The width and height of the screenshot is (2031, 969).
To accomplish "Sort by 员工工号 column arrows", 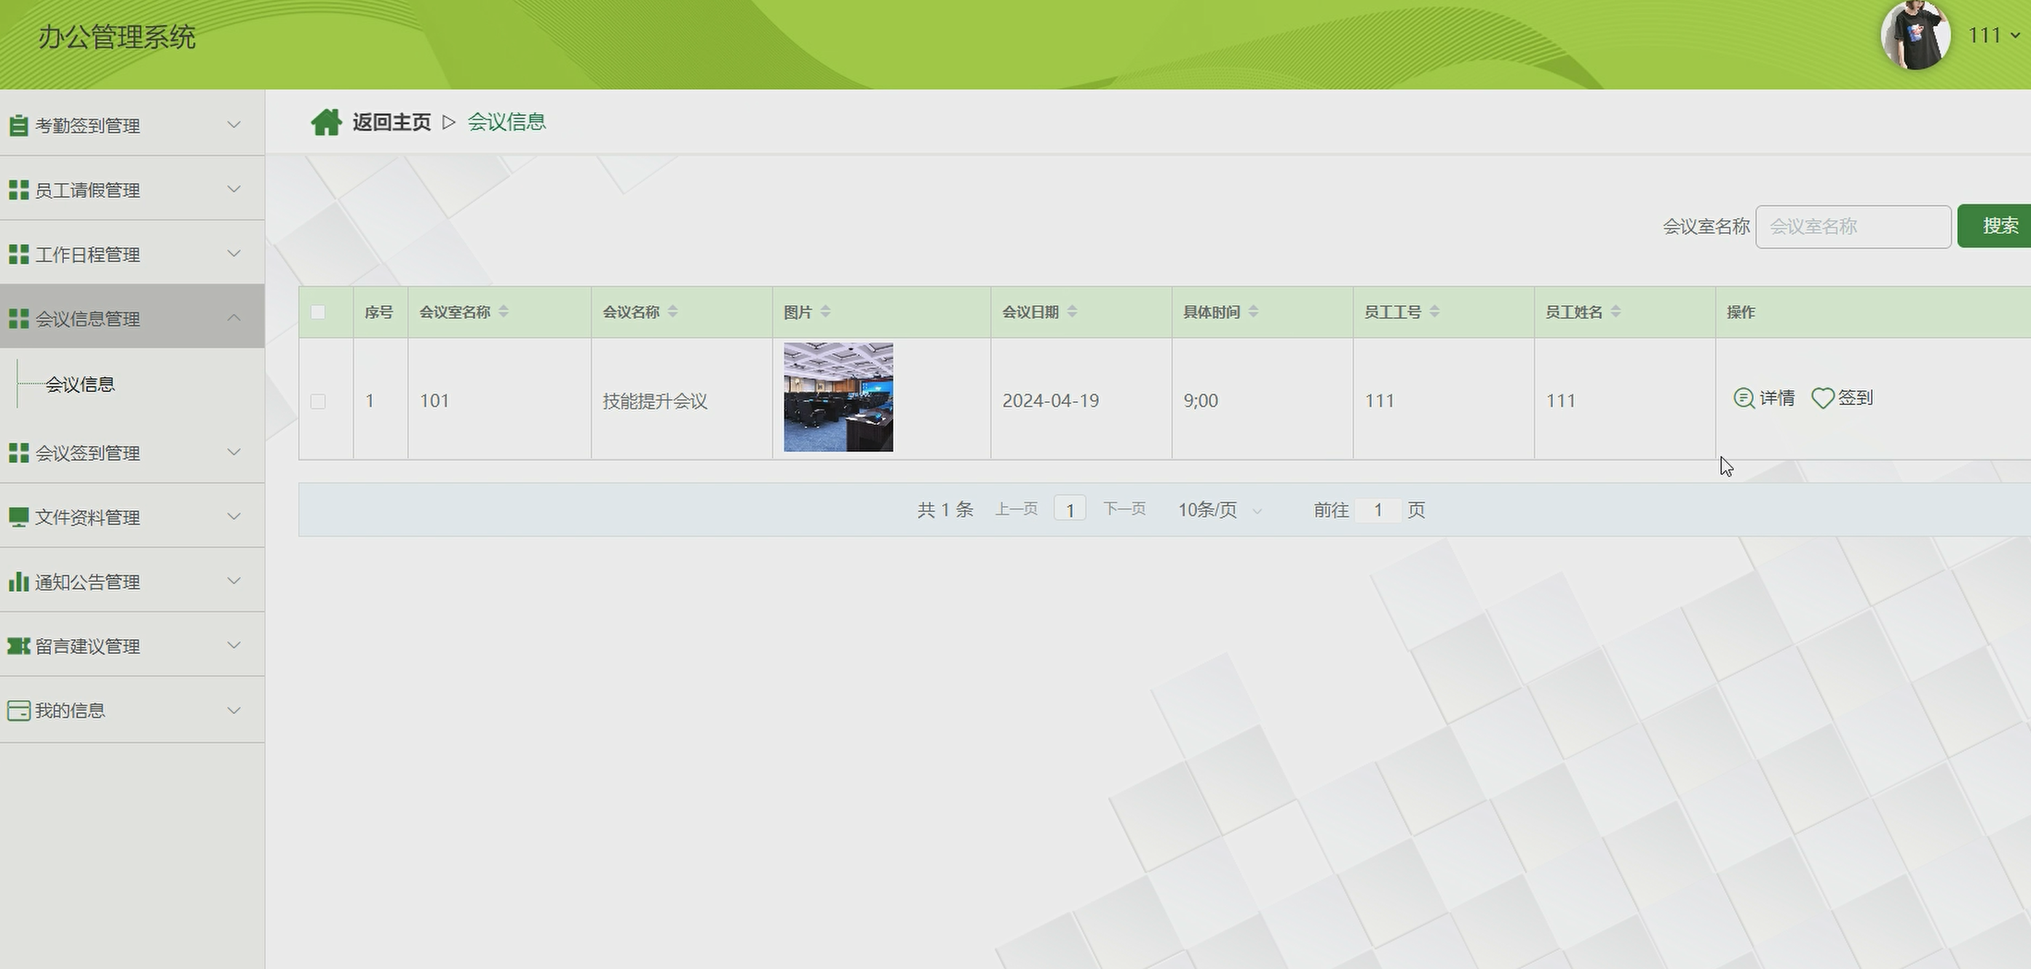I will 1435,311.
